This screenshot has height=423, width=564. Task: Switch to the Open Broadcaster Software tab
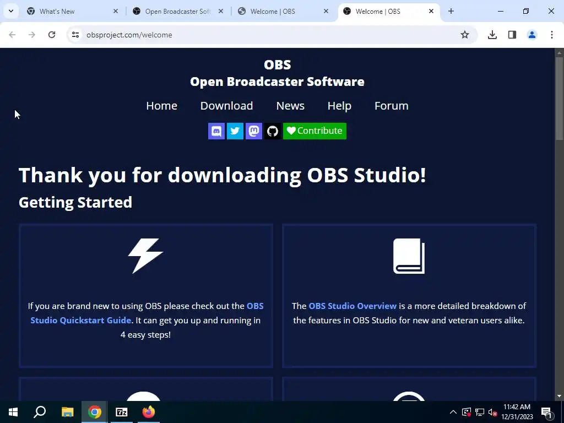pos(178,11)
